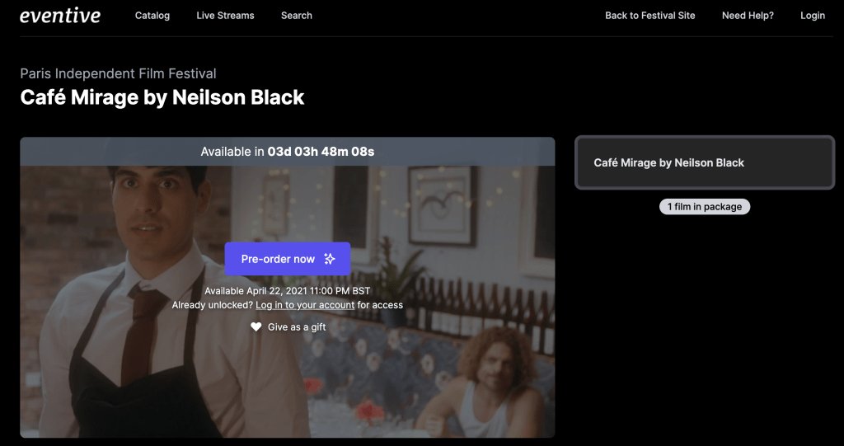Click the Pre-order now button
Viewport: 844px width, 446px height.
(x=288, y=259)
